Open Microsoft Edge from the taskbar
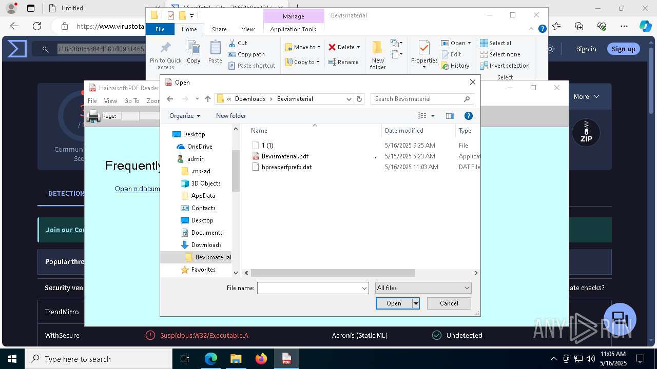 211,359
